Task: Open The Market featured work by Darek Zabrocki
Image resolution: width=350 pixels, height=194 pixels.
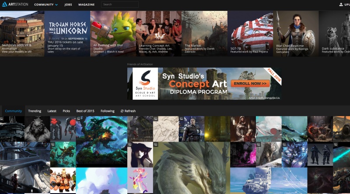Action: 204,34
